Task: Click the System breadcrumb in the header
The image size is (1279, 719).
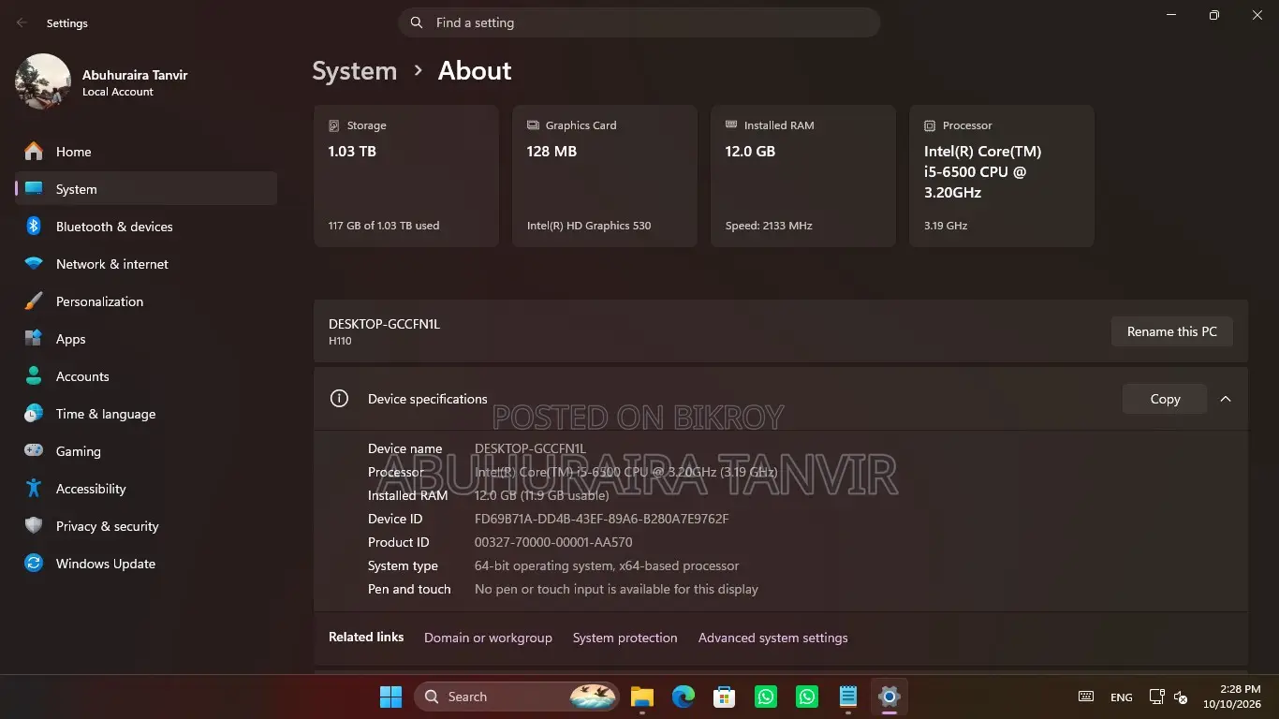Action: point(354,71)
